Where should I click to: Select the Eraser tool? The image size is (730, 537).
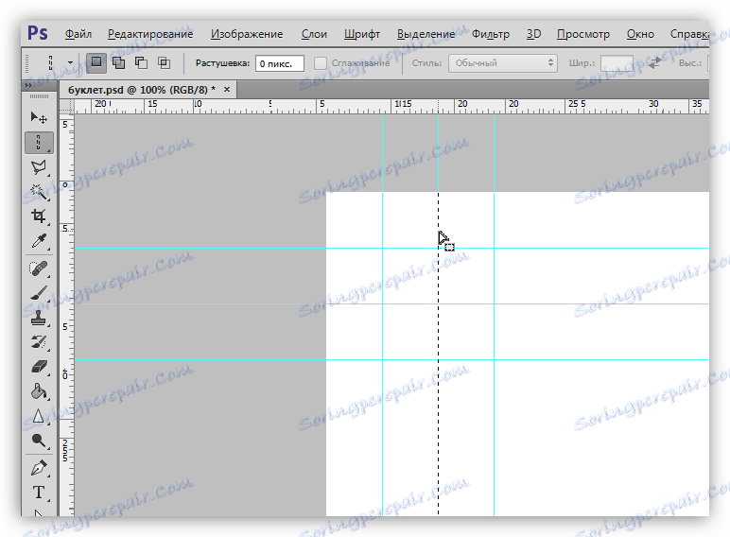[39, 367]
